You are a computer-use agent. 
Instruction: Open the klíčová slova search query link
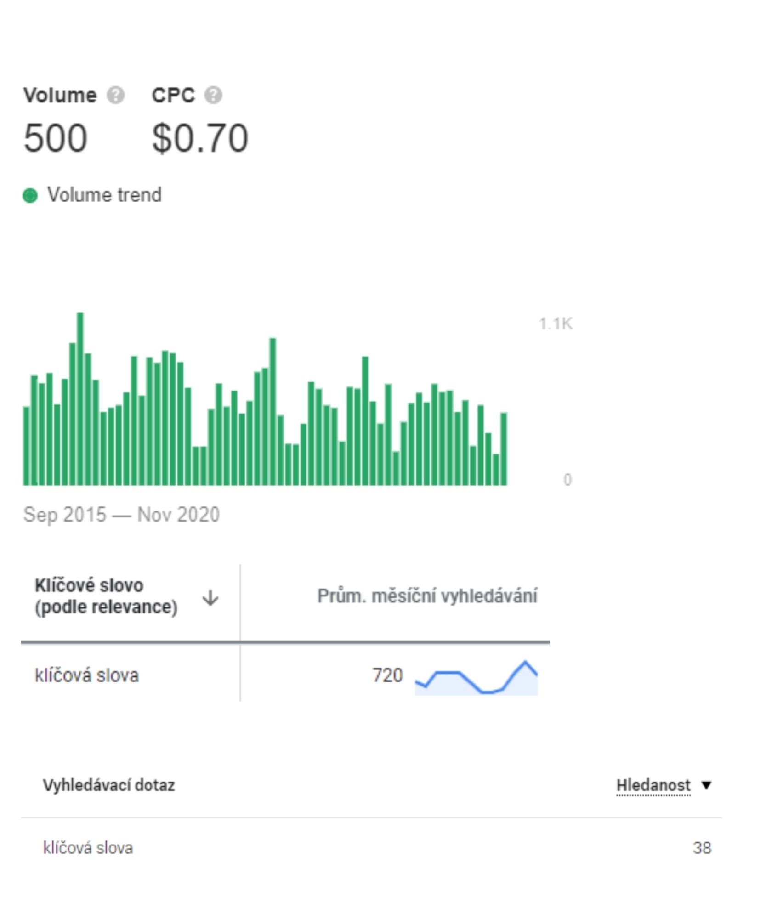pyautogui.click(x=88, y=848)
